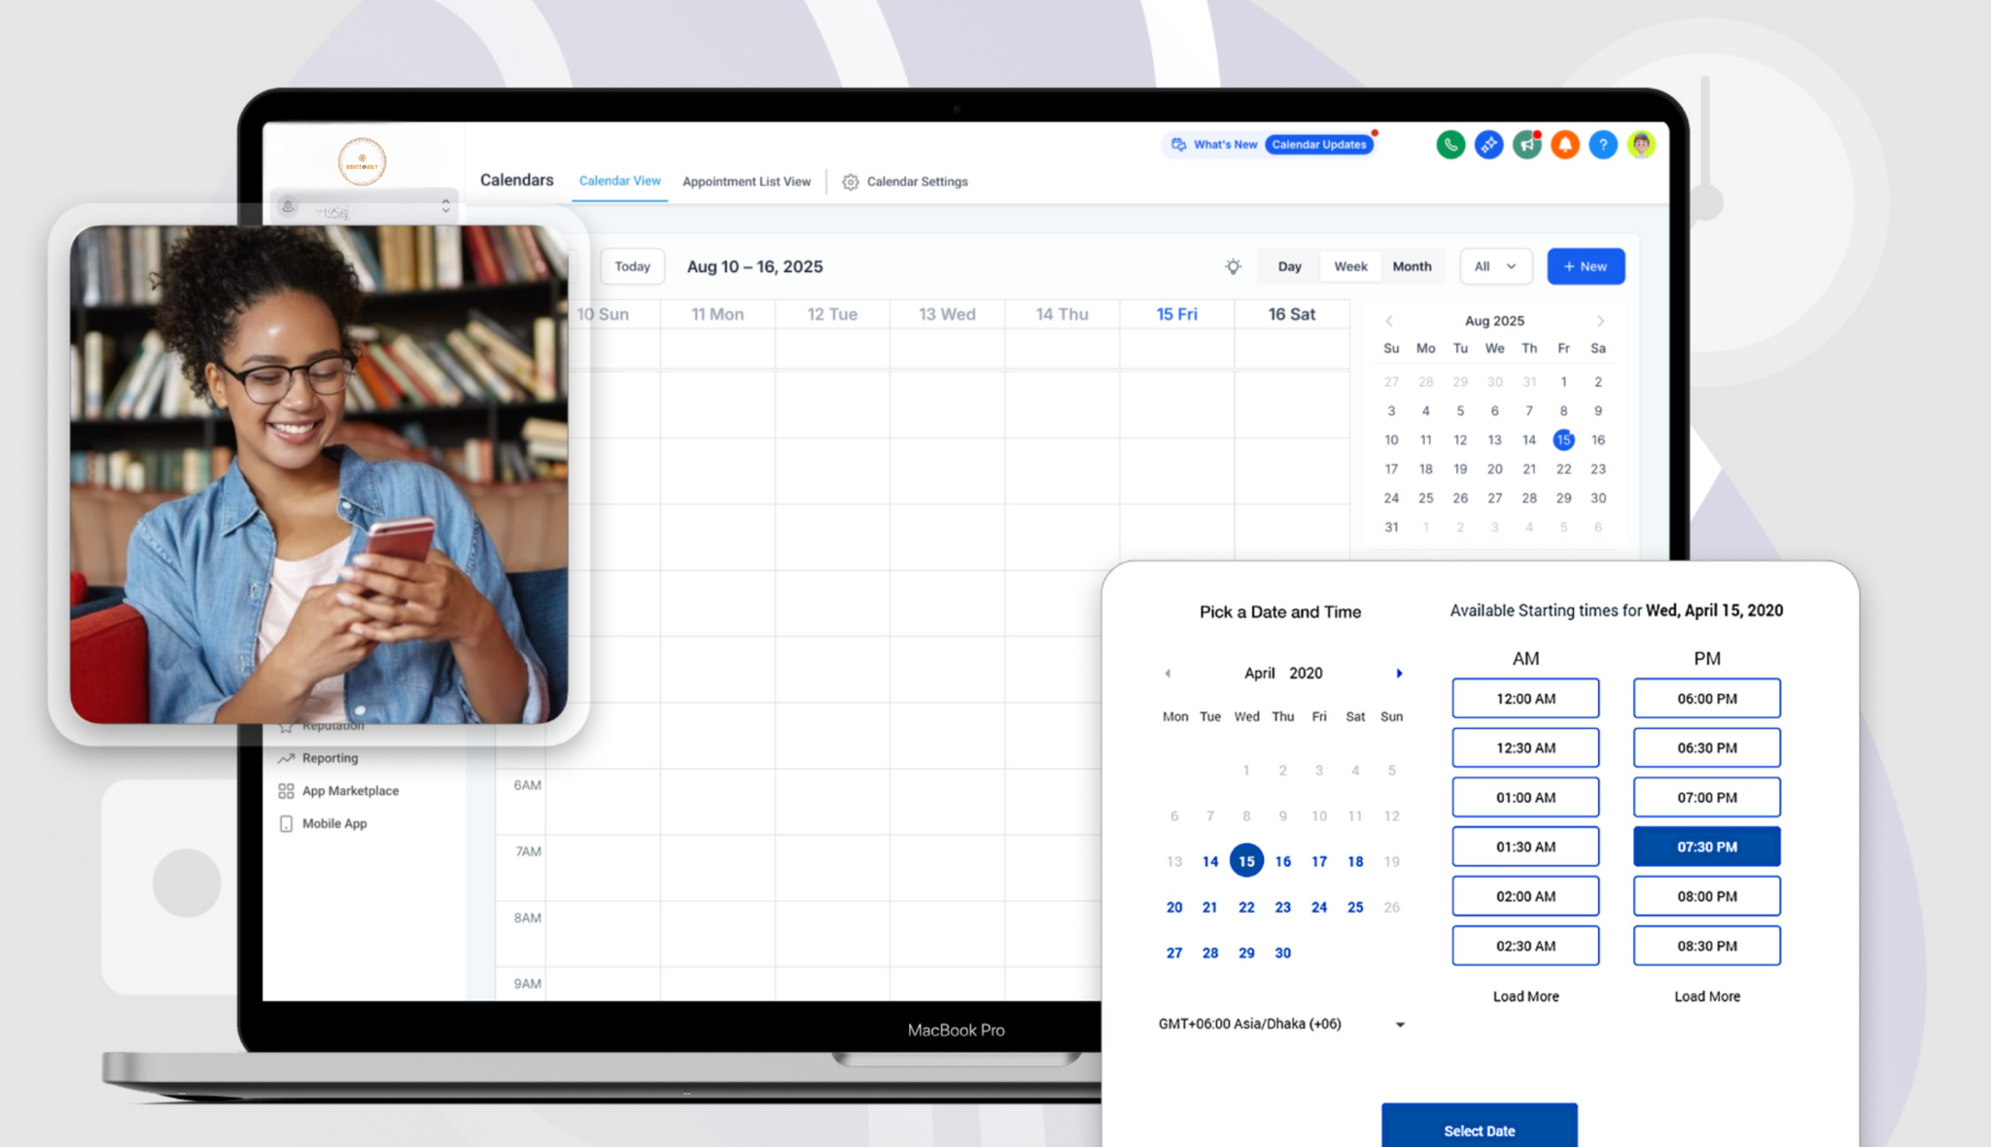Screen dimensions: 1991x1147
Task: Open the megaphone announcements icon
Action: (1526, 145)
